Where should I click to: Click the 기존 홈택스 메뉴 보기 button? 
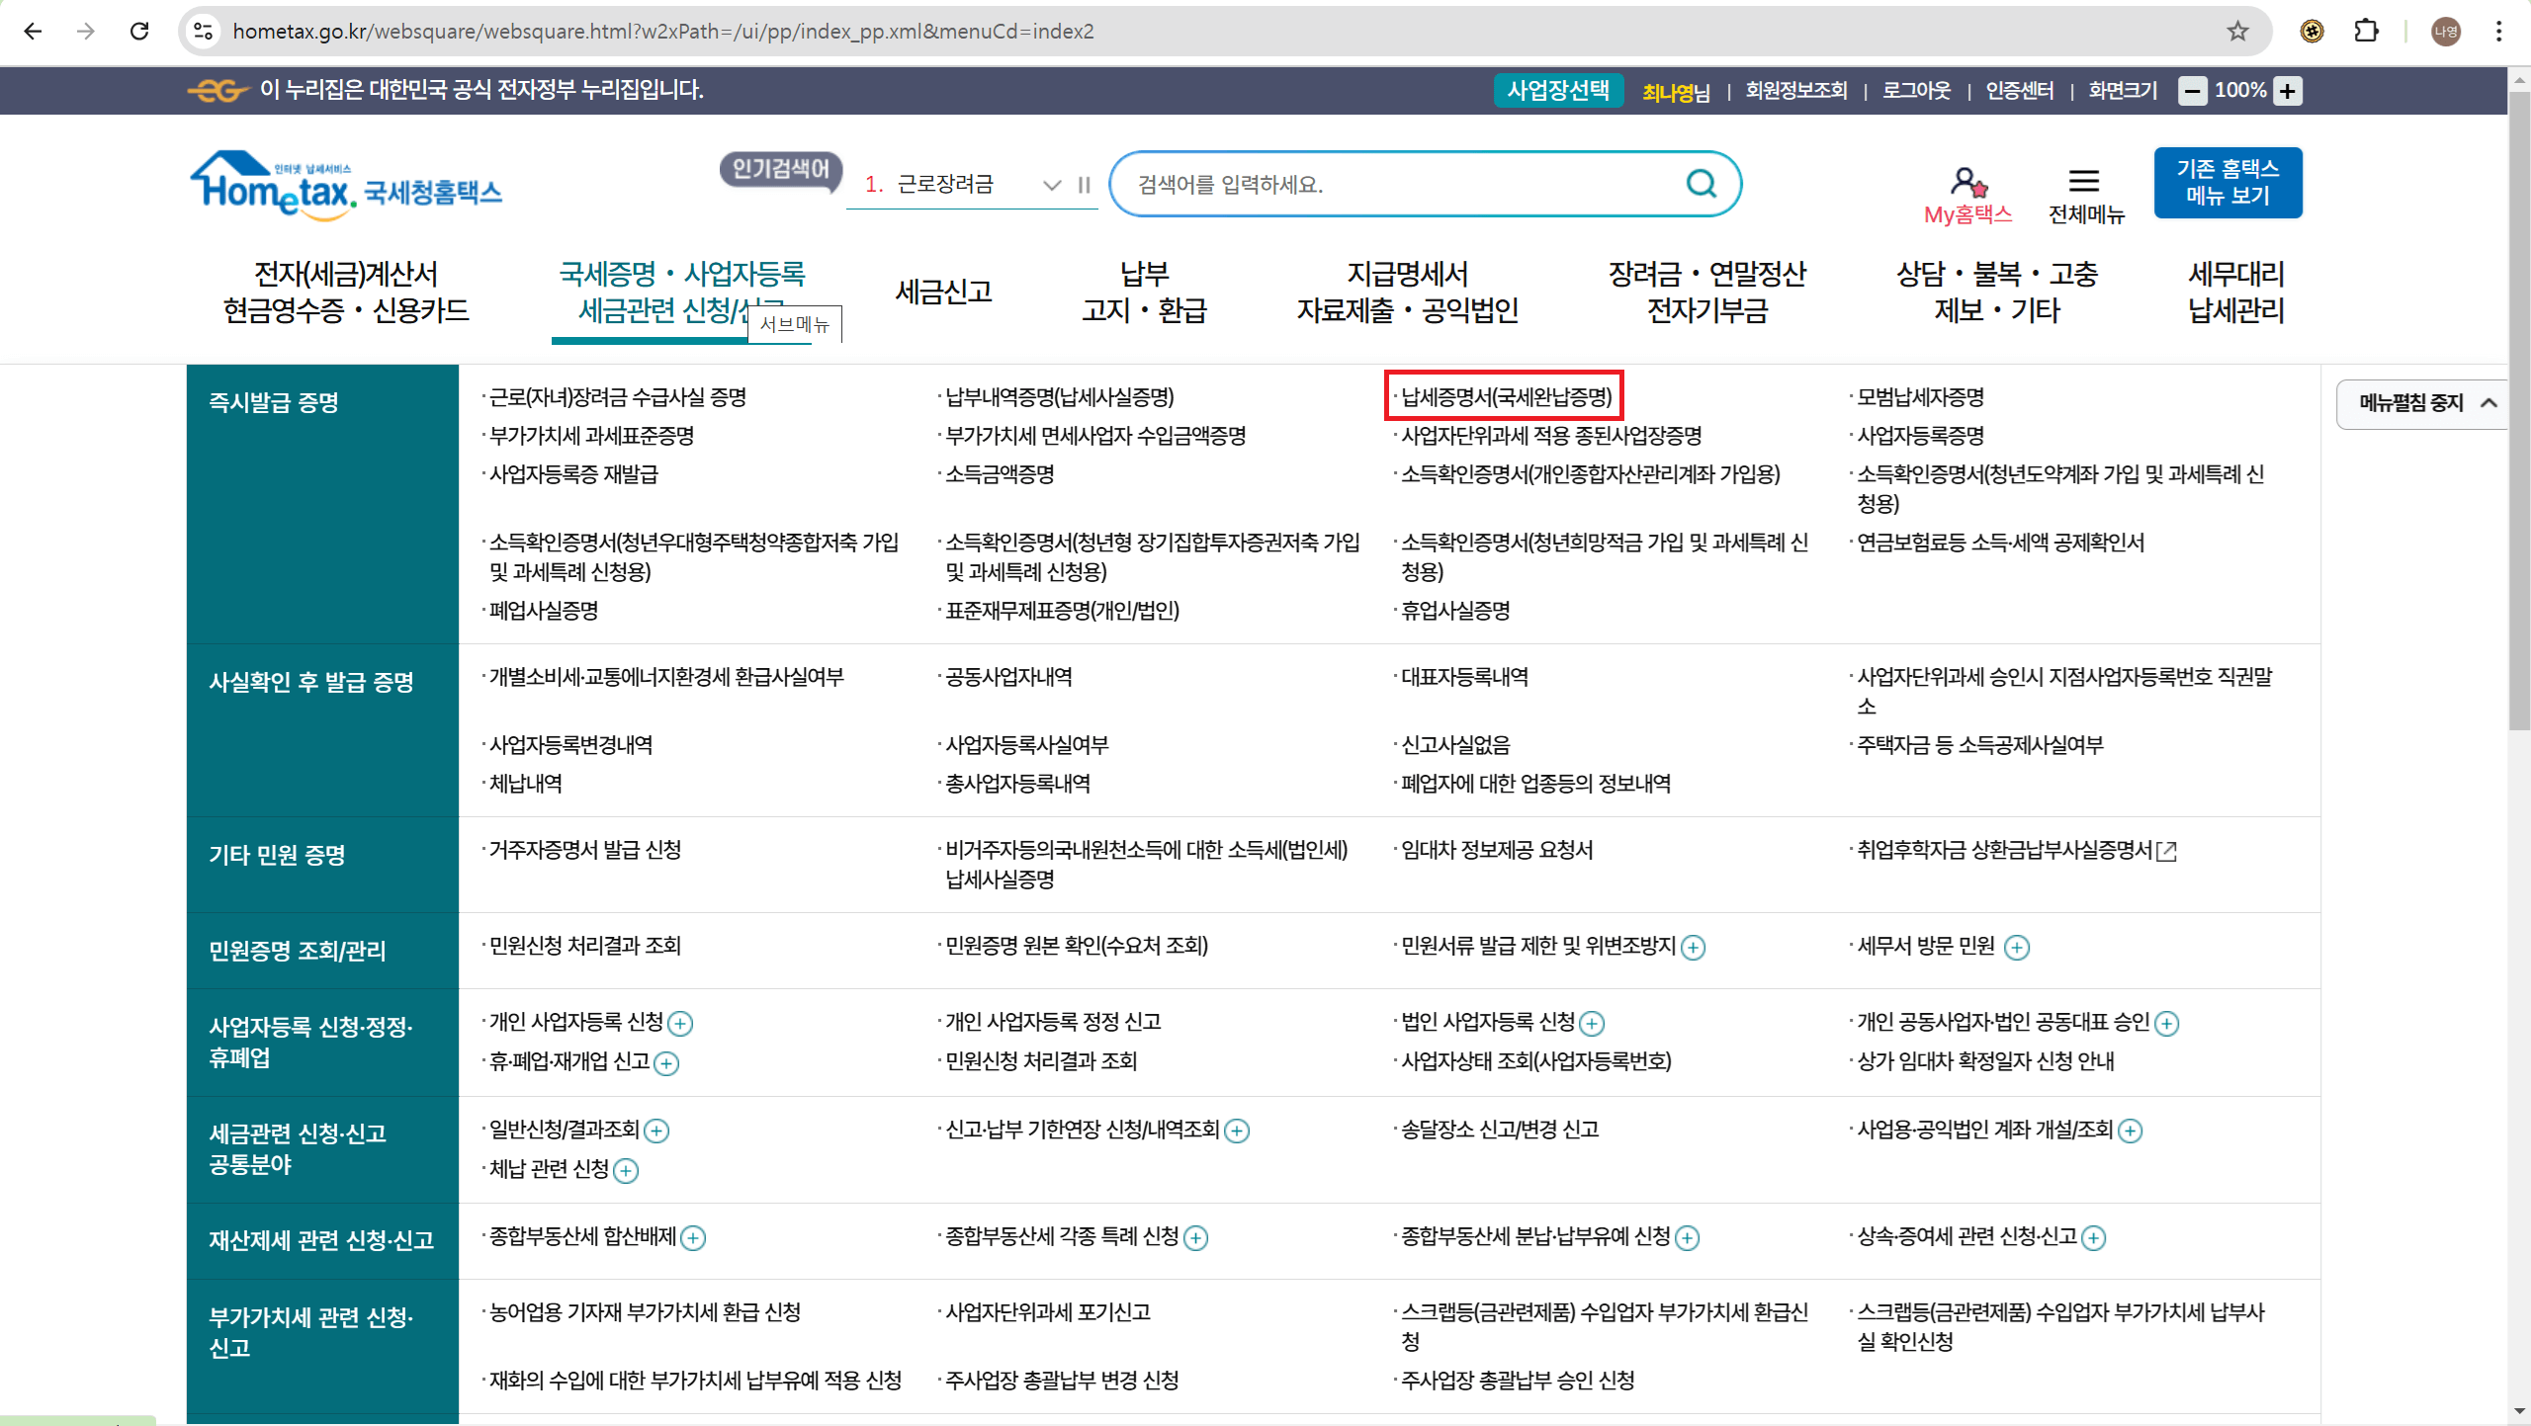[2227, 182]
